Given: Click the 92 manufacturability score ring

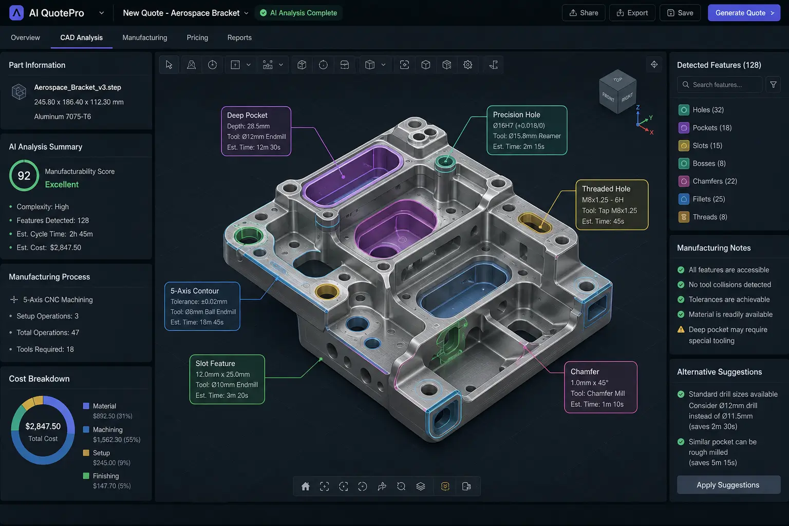Looking at the screenshot, I should tap(24, 176).
